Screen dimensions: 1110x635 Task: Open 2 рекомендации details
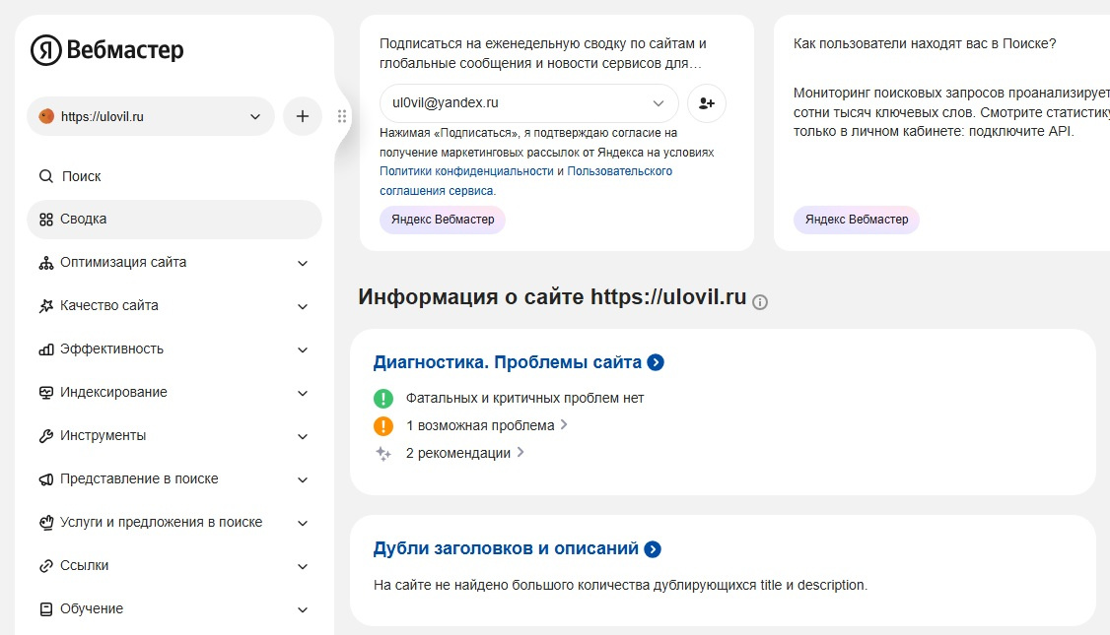(464, 453)
